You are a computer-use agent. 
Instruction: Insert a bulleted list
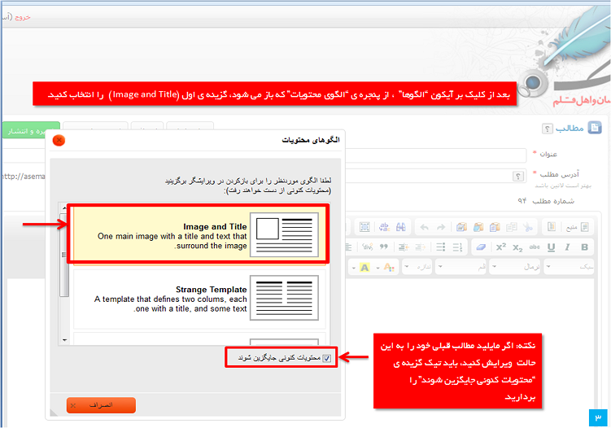(x=441, y=247)
